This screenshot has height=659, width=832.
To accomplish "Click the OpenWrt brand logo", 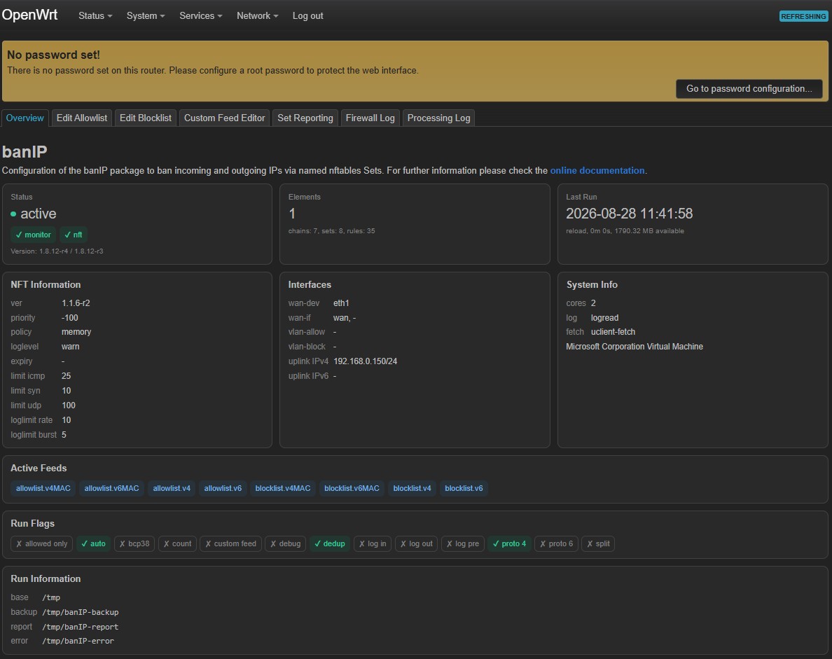I will coord(29,15).
